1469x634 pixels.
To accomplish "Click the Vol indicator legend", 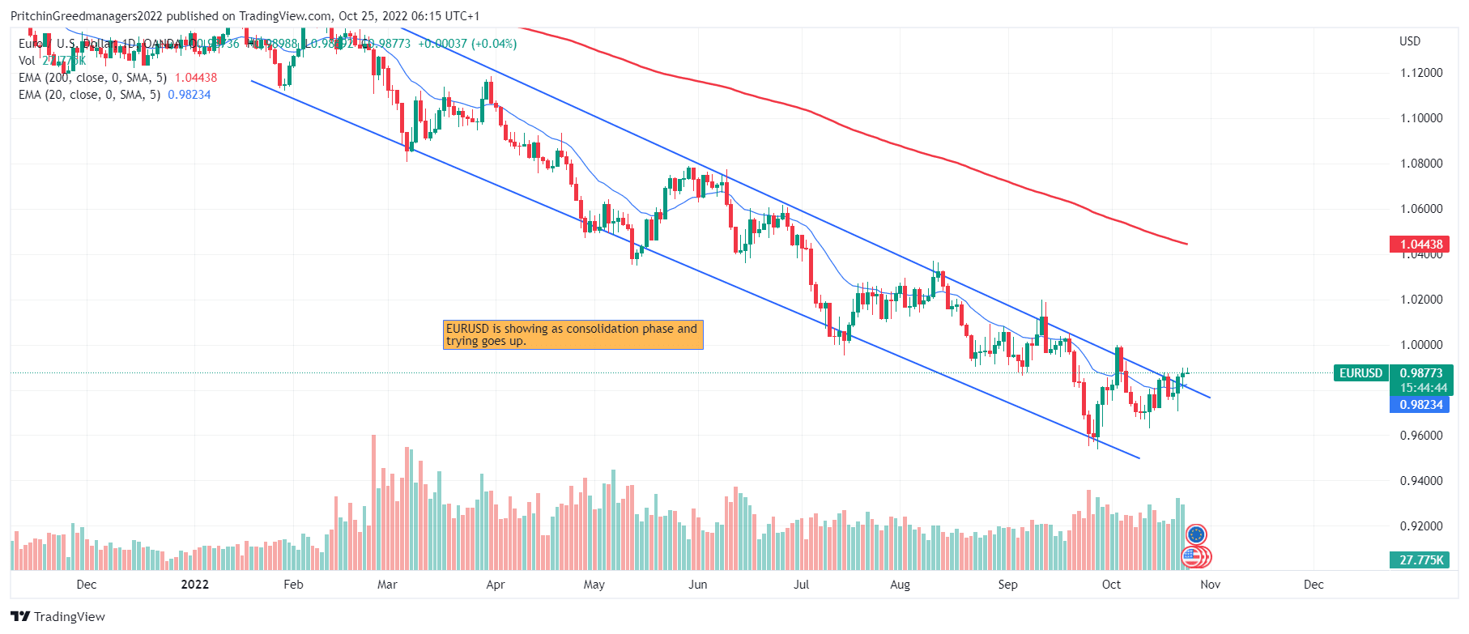I will [52, 61].
